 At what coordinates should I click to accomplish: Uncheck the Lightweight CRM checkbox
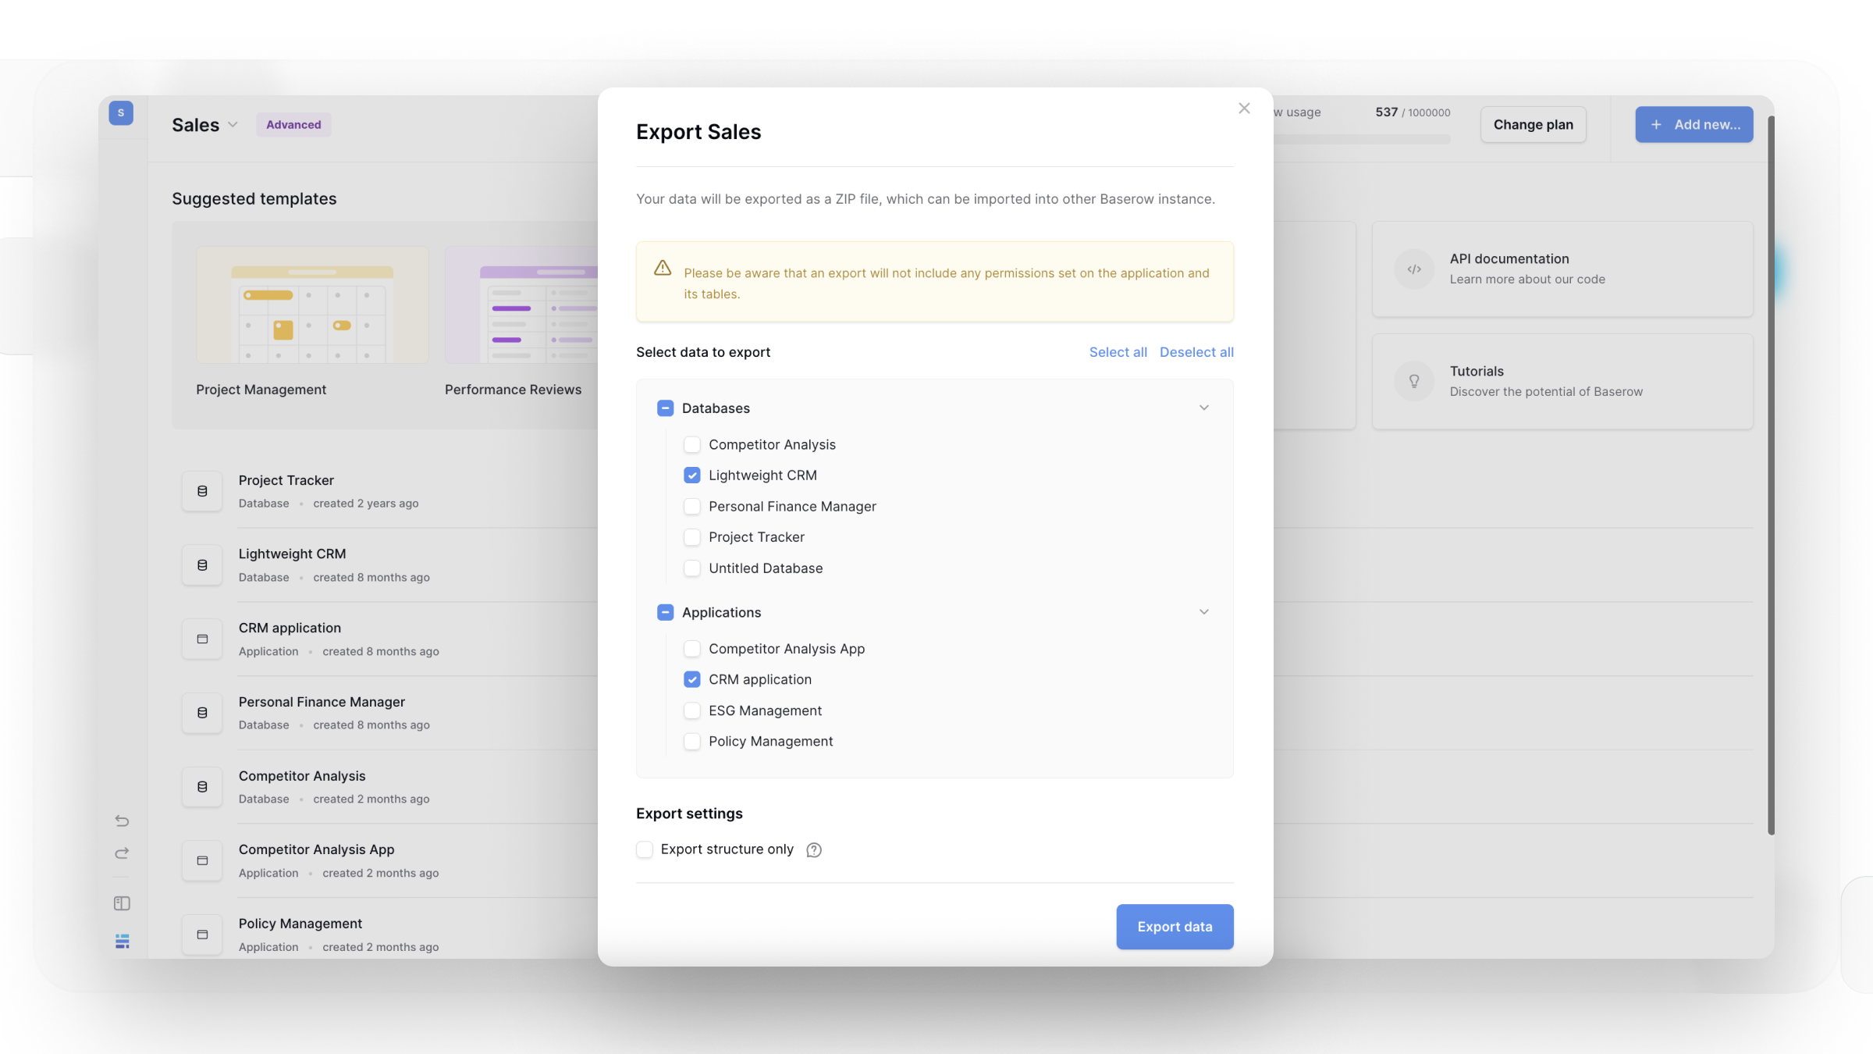[691, 475]
